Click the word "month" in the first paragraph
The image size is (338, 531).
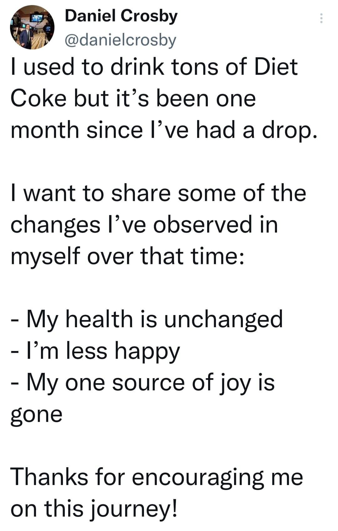click(44, 130)
